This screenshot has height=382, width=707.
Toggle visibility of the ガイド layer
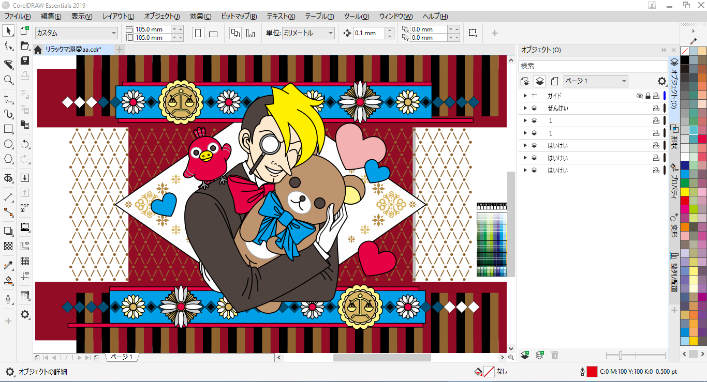coord(639,96)
